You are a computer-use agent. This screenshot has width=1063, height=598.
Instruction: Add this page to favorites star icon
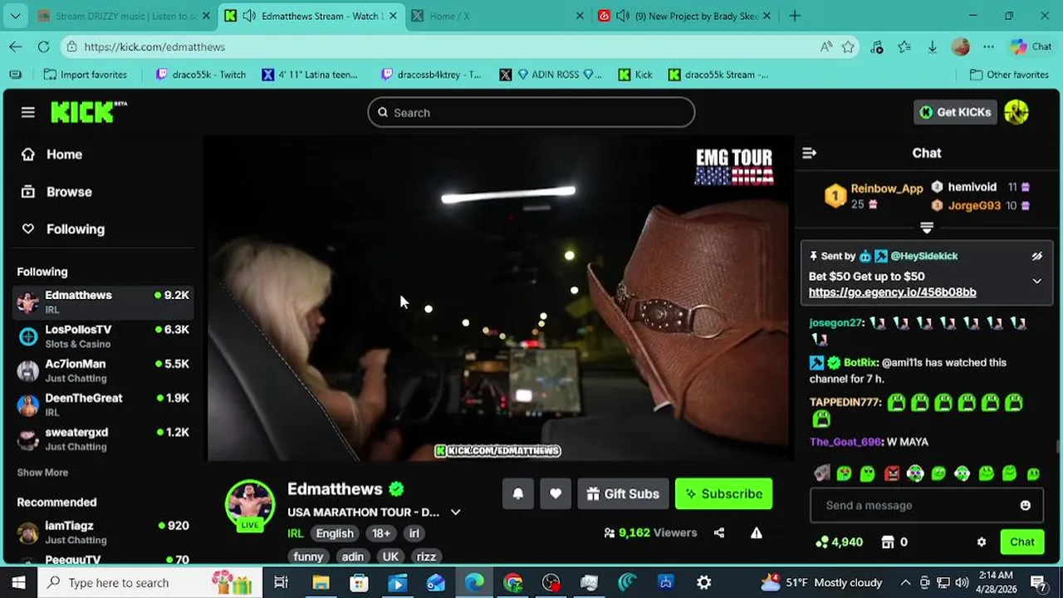tap(848, 47)
